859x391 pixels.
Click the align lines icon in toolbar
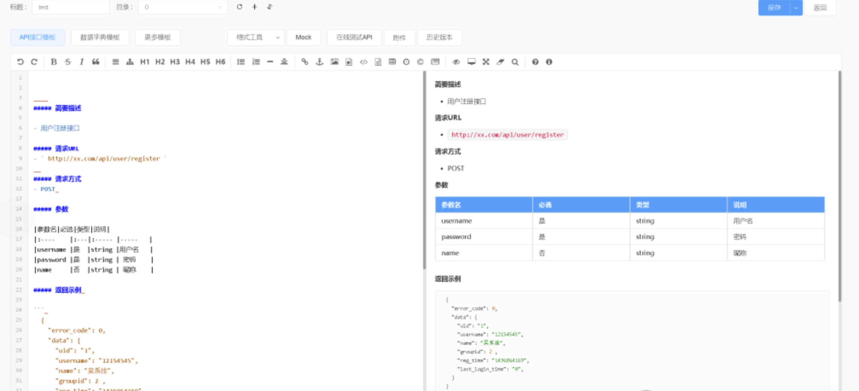click(116, 62)
